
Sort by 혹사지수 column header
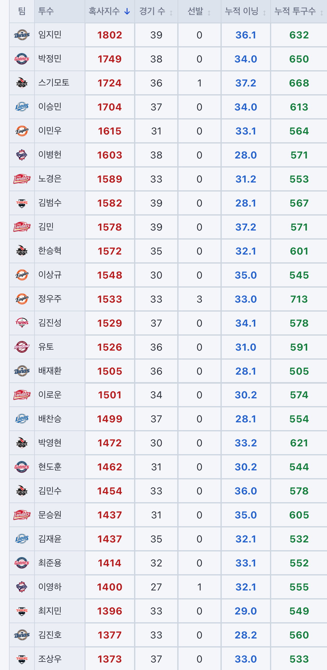pyautogui.click(x=109, y=11)
